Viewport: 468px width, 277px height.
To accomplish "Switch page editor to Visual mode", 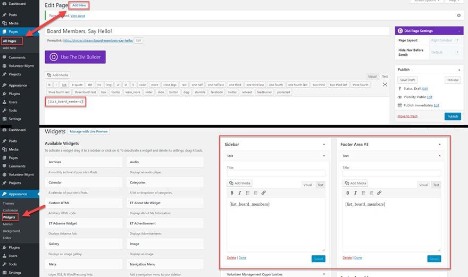I will pyautogui.click(x=372, y=77).
